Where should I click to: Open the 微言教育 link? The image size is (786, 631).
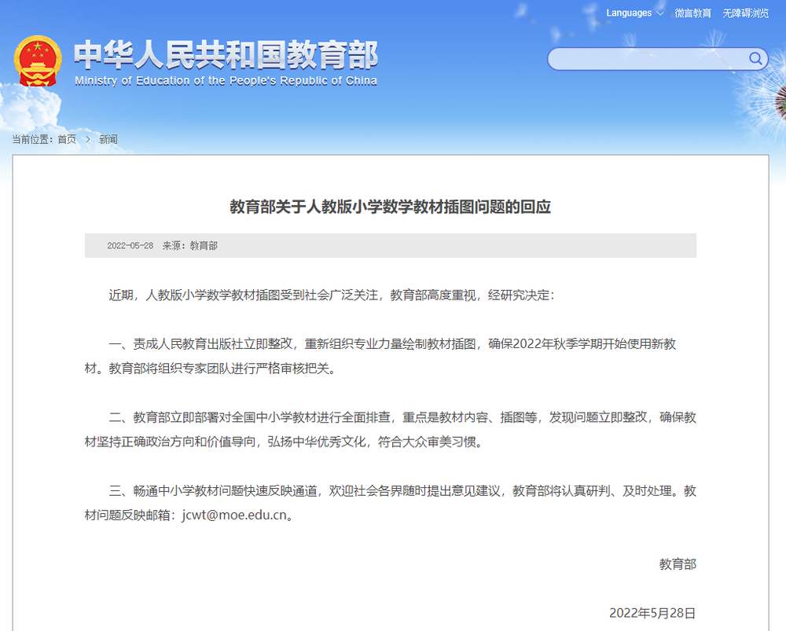point(692,13)
